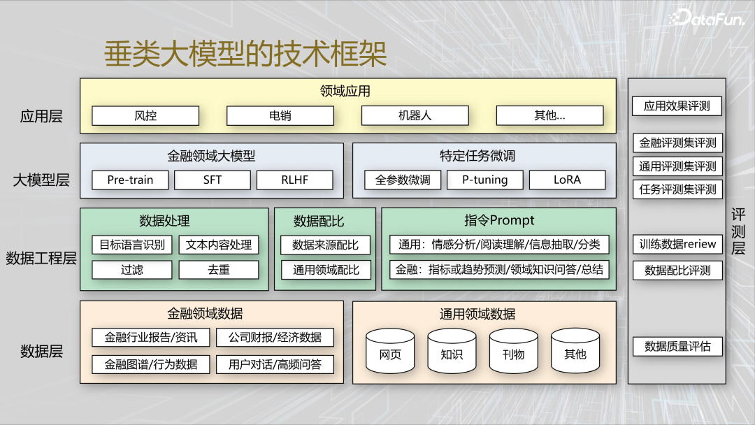The image size is (755, 425).
Task: Click the 过滤 box
Action: coord(132,270)
